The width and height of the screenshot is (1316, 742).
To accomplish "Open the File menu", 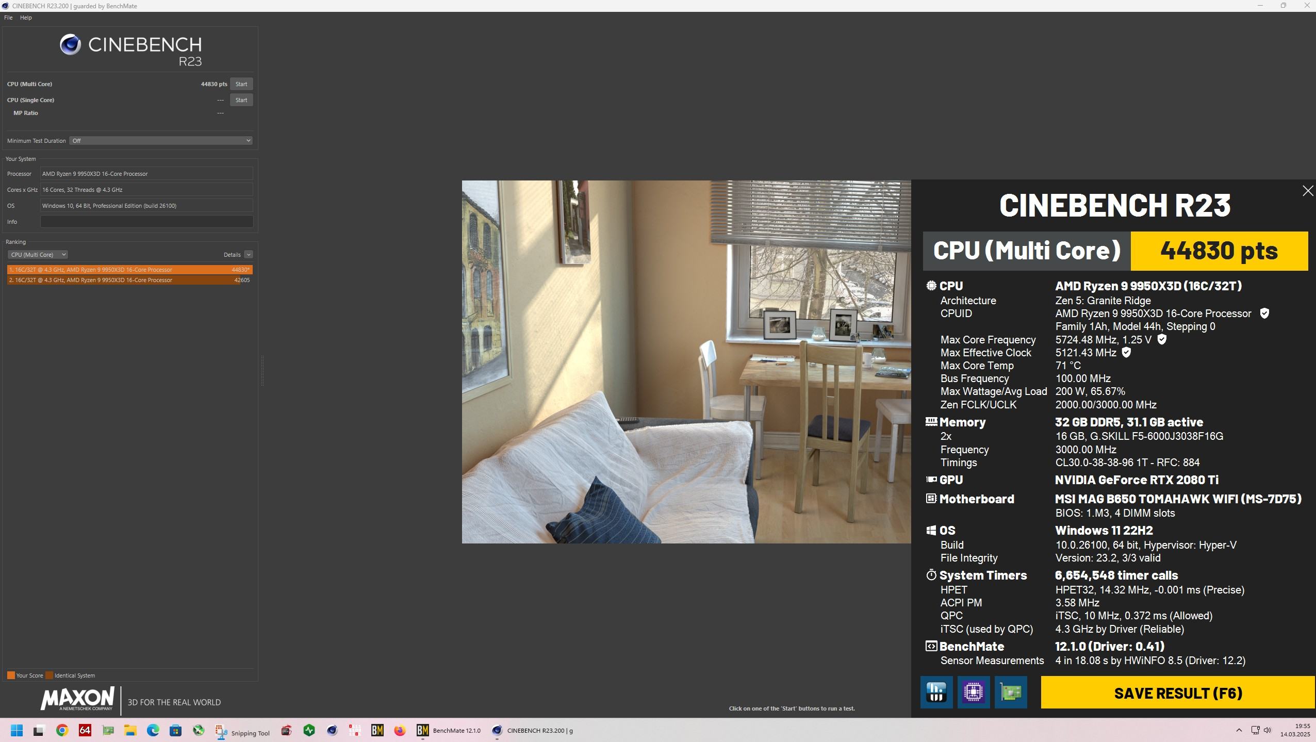I will point(8,18).
